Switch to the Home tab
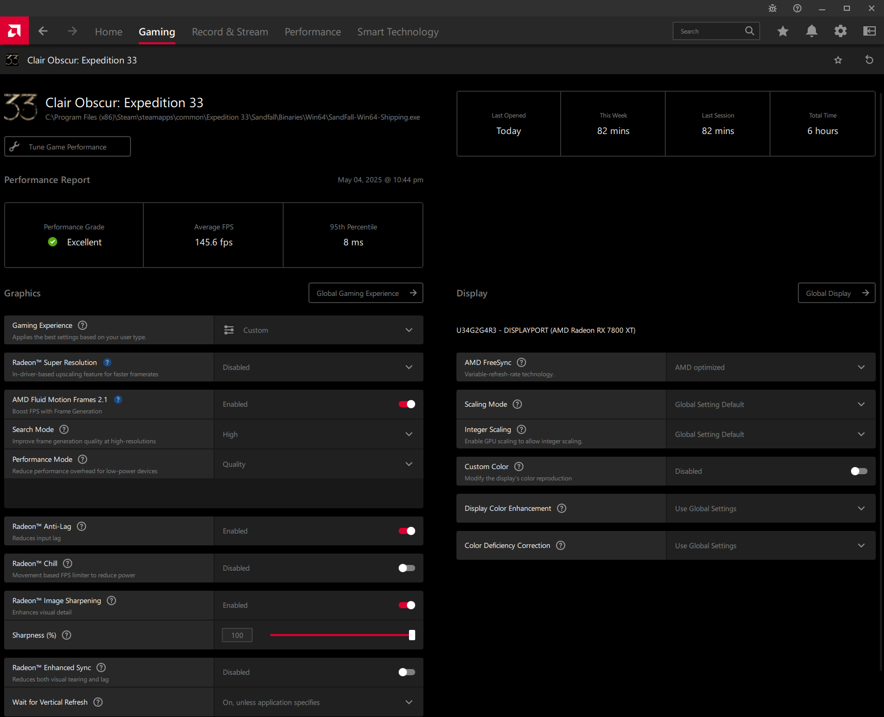The width and height of the screenshot is (884, 717). pyautogui.click(x=109, y=31)
